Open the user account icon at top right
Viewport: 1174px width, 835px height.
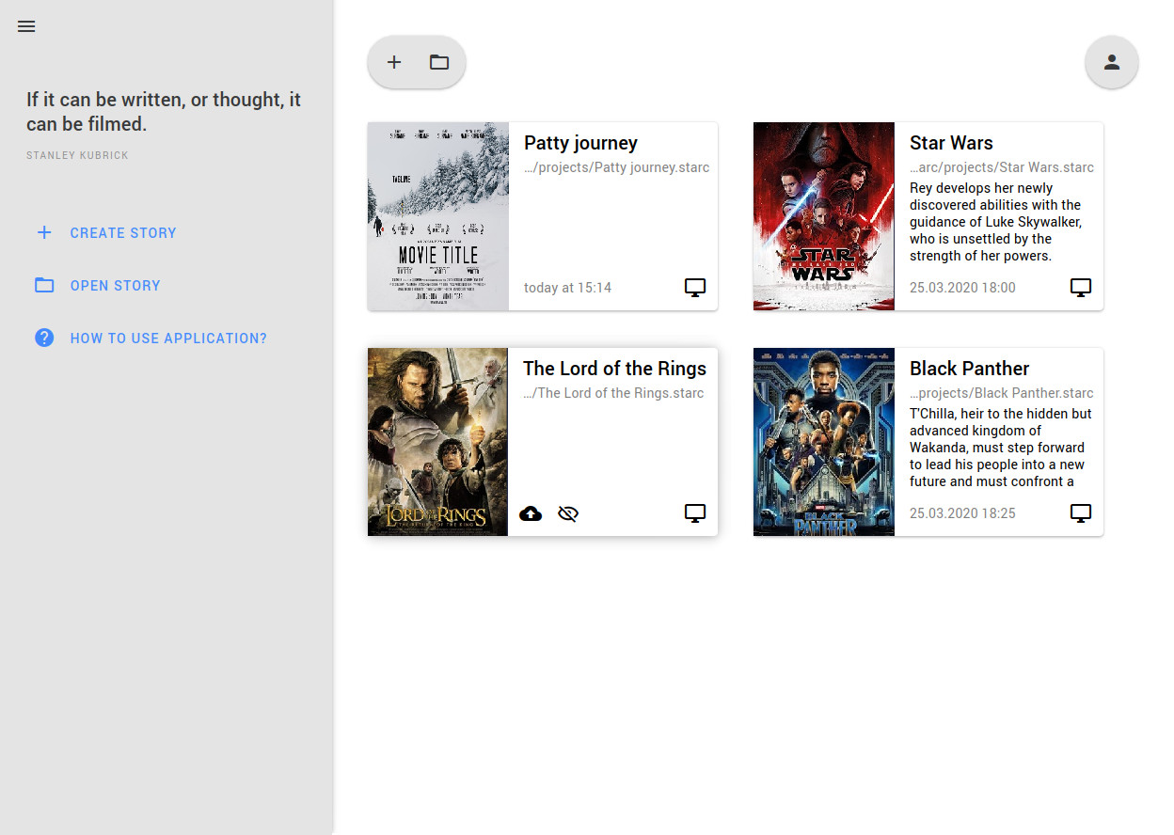tap(1111, 61)
